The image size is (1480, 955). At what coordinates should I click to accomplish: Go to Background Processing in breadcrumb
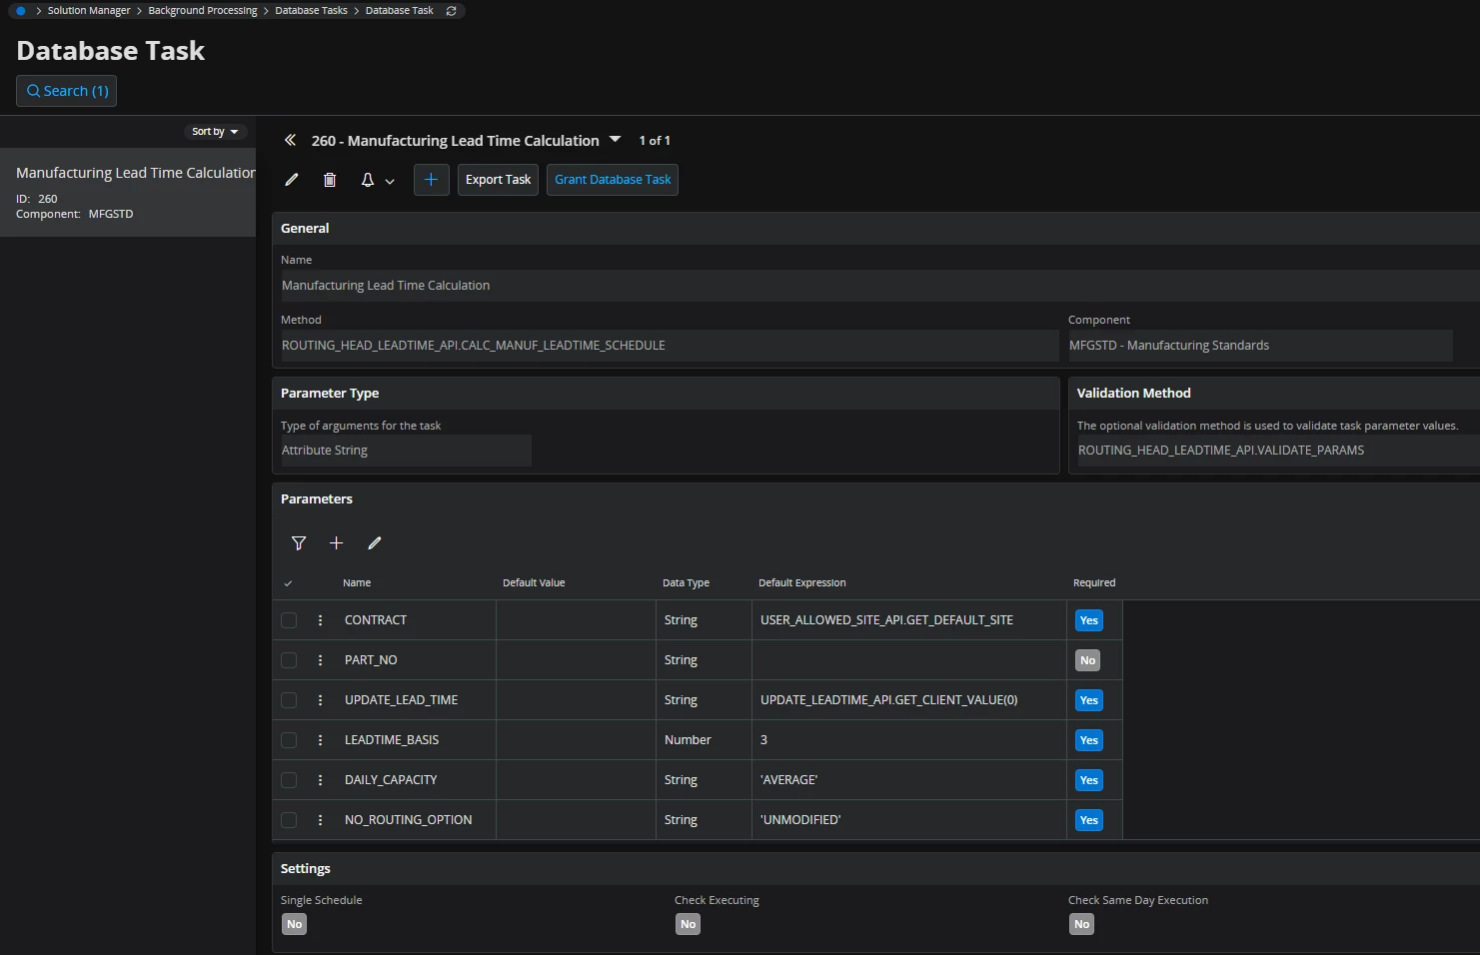click(x=203, y=11)
